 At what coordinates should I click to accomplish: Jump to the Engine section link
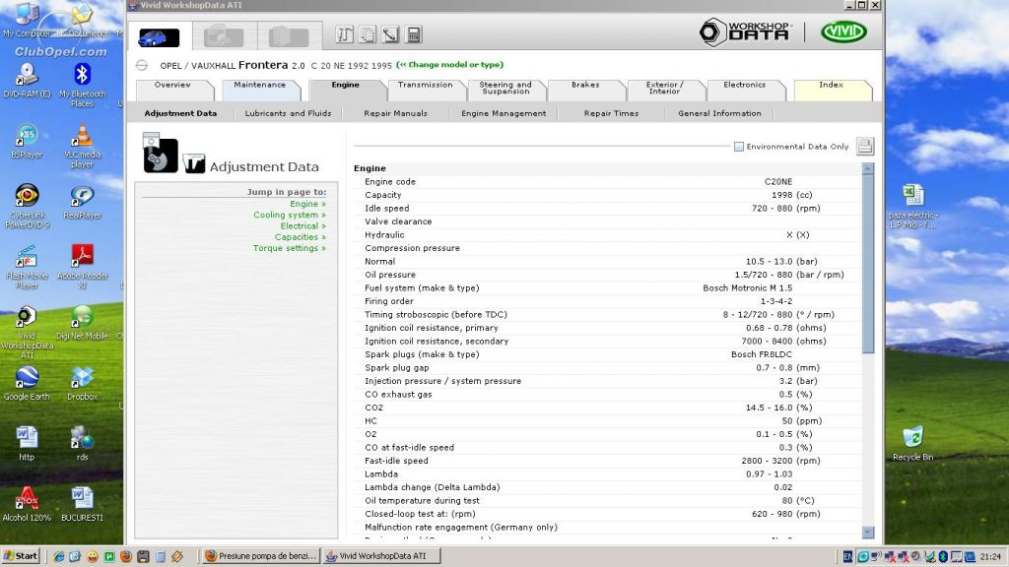pyautogui.click(x=307, y=204)
